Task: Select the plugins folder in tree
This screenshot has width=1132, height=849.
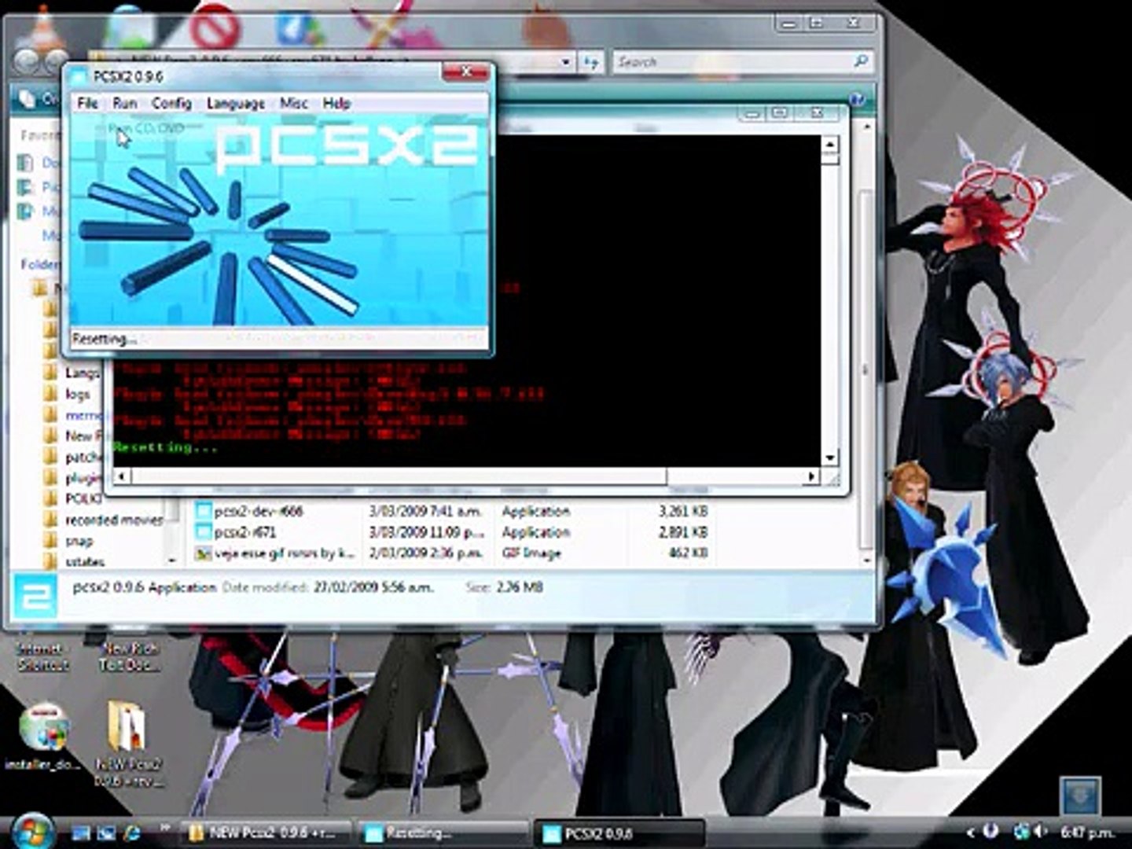Action: pyautogui.click(x=83, y=478)
